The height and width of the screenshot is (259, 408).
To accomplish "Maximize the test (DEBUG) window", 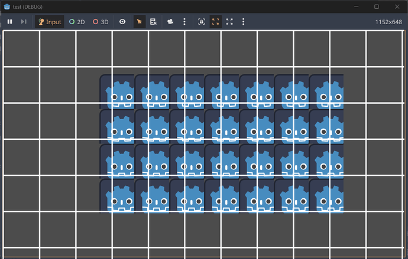I will 377,6.
